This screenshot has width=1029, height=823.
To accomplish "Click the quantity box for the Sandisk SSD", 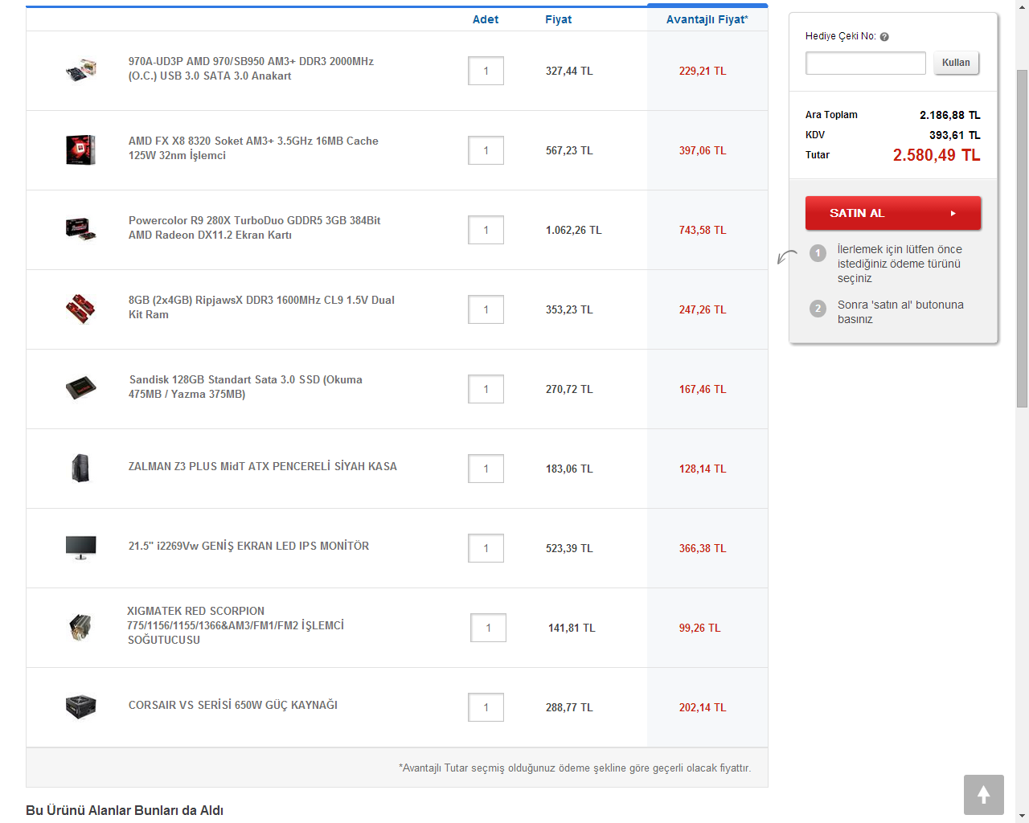I will click(x=486, y=389).
